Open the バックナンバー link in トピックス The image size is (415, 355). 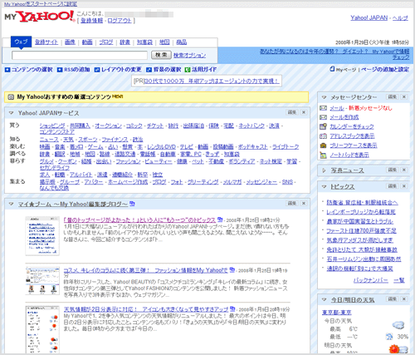tap(371, 280)
